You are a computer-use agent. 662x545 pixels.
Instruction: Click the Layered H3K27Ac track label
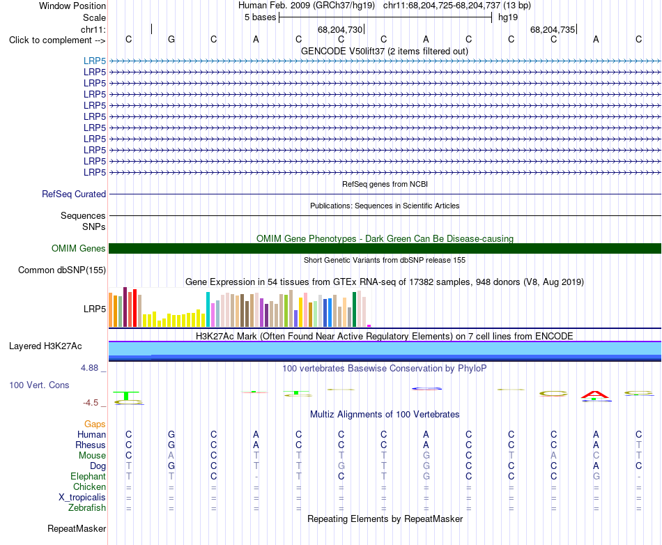pyautogui.click(x=45, y=346)
